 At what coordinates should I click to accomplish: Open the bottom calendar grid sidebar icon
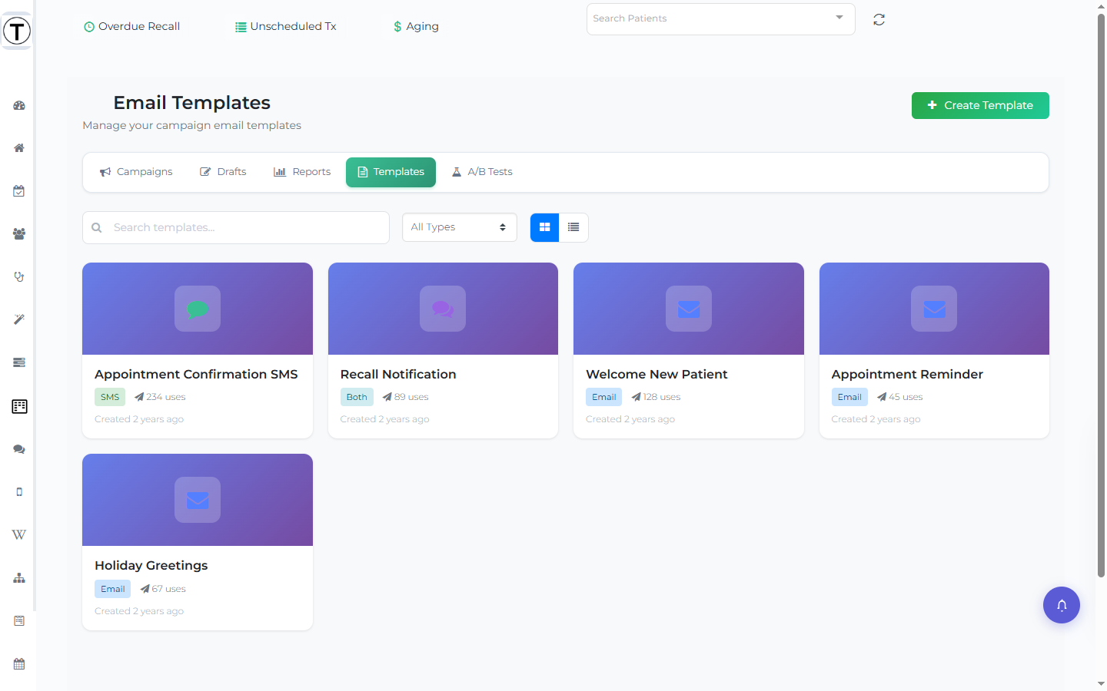pos(19,664)
